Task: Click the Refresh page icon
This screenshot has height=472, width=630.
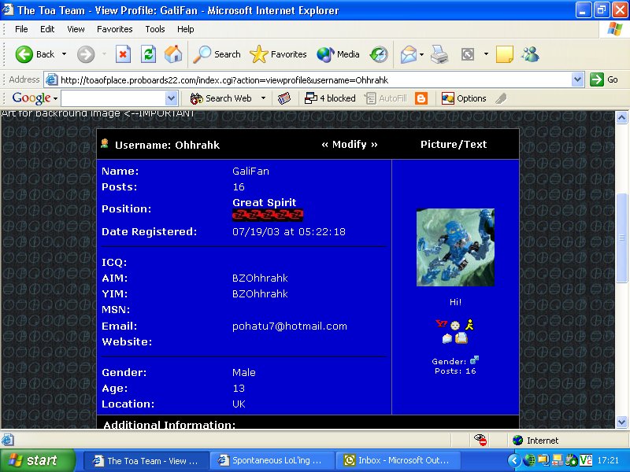Action: tap(148, 54)
